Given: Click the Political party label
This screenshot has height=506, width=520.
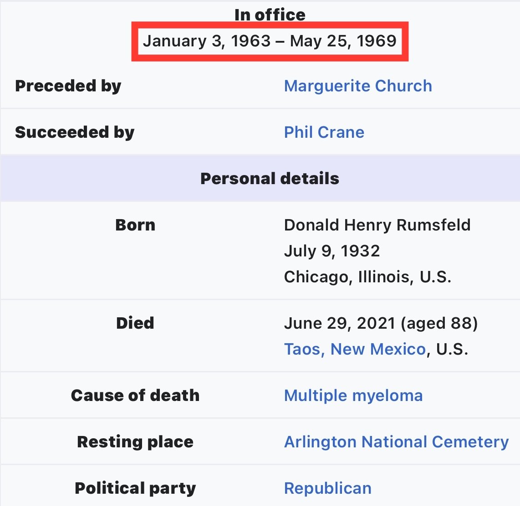Looking at the screenshot, I should click(x=135, y=488).
